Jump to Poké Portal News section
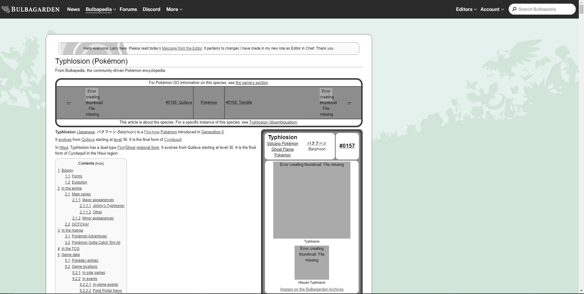Screen dimensions: 584x294 coord(101,291)
